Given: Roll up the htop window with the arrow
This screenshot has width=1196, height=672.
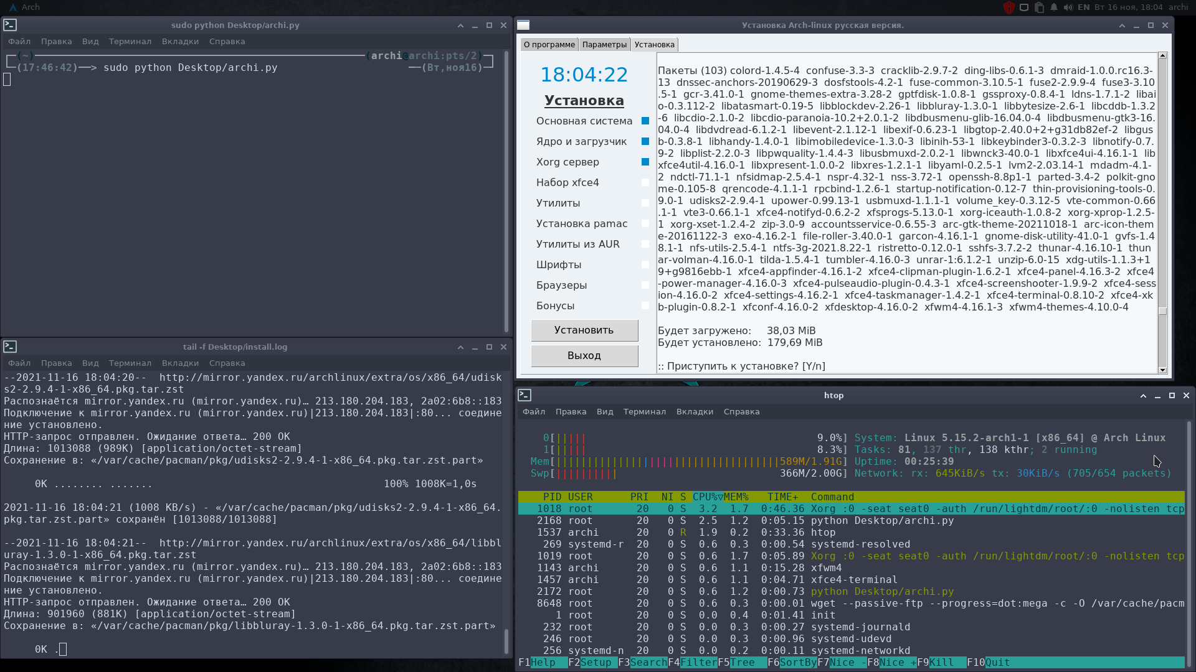Looking at the screenshot, I should (1143, 396).
